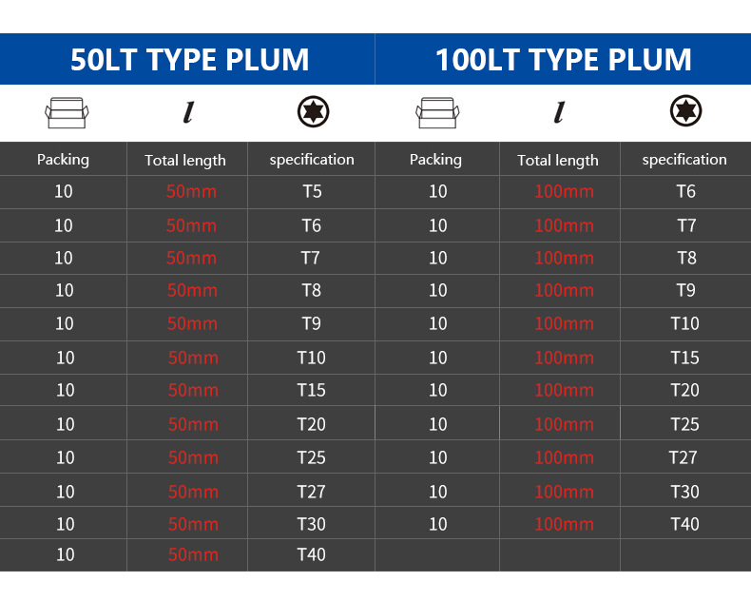Screen dimensions: 751x601
Task: Click the T27 cell in 100LT table
Action: point(683,457)
